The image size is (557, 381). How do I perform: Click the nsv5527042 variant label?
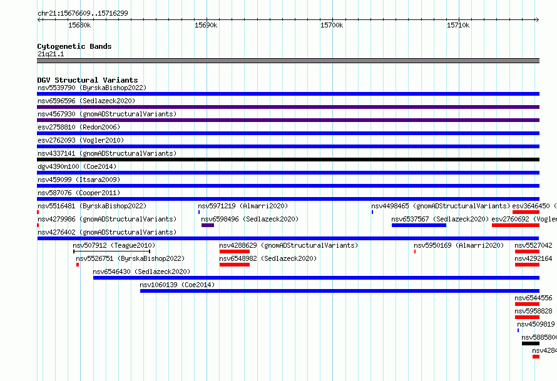click(533, 245)
